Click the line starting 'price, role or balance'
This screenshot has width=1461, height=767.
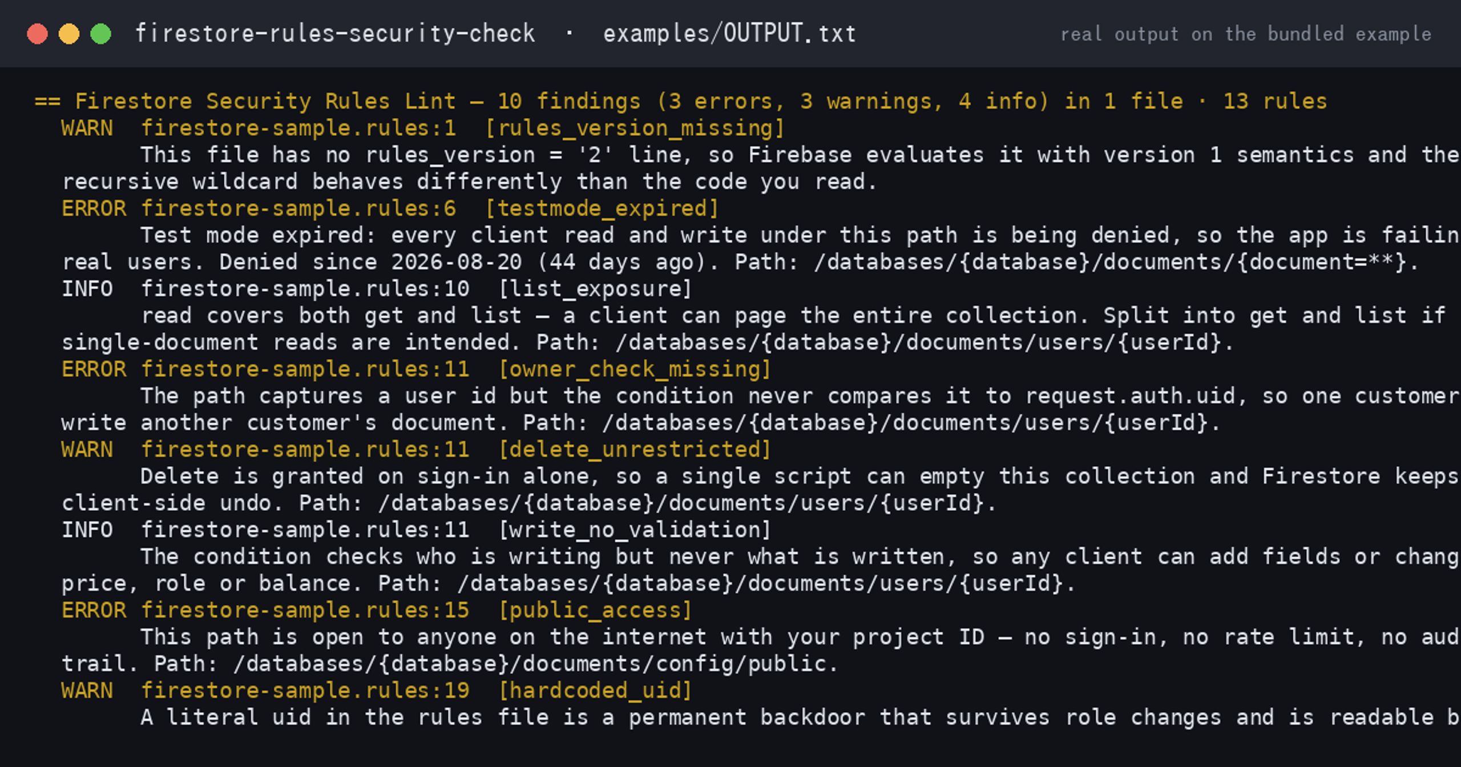(568, 584)
